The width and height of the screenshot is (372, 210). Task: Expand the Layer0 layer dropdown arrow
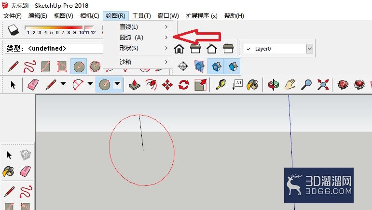click(x=310, y=49)
